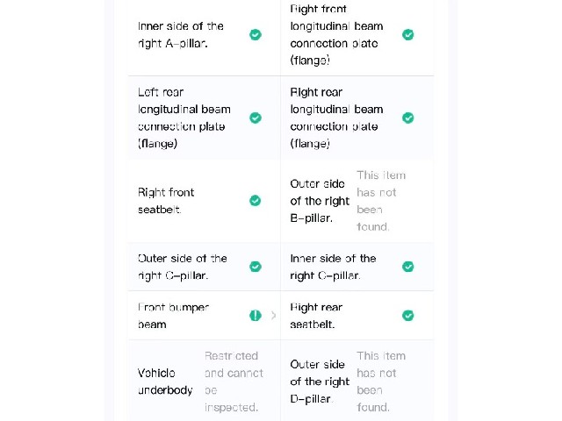
Task: Select Right rear seatbelt label
Action: click(x=316, y=316)
